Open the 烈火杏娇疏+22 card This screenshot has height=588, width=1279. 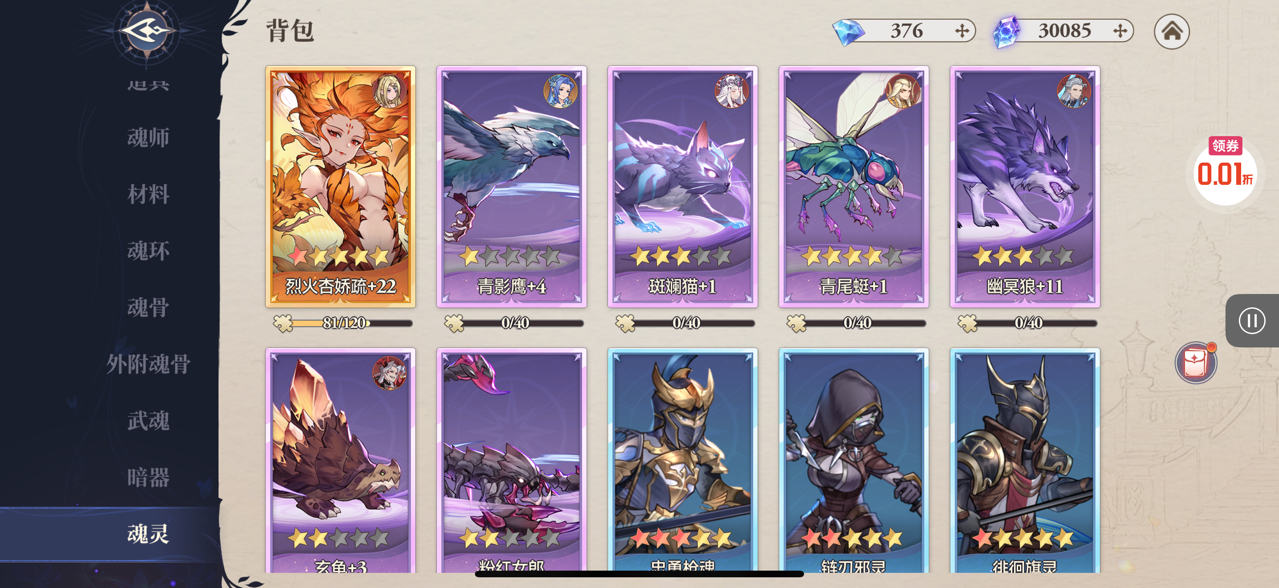click(340, 186)
